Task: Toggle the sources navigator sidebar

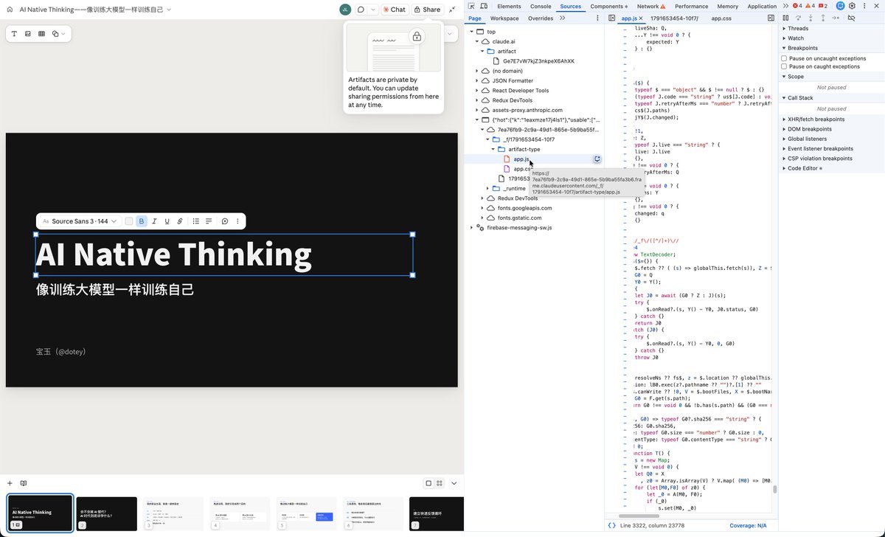Action: click(x=612, y=18)
